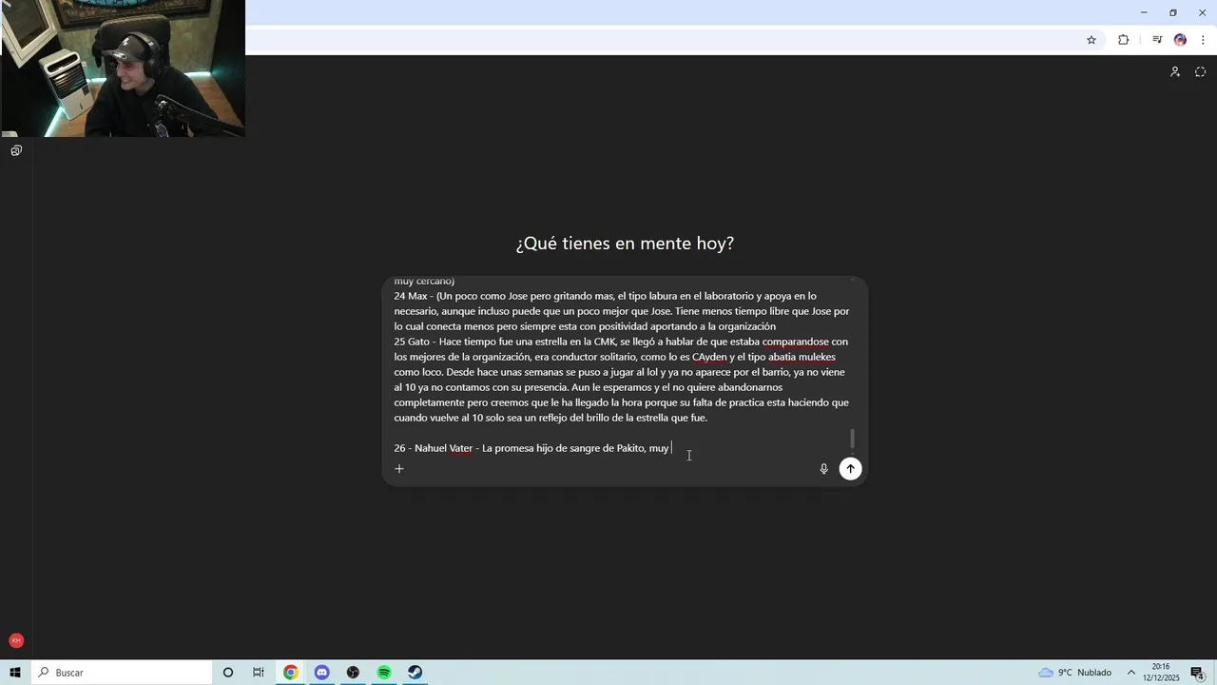Minimize the Chrome window
The width and height of the screenshot is (1217, 685).
coord(1144,12)
